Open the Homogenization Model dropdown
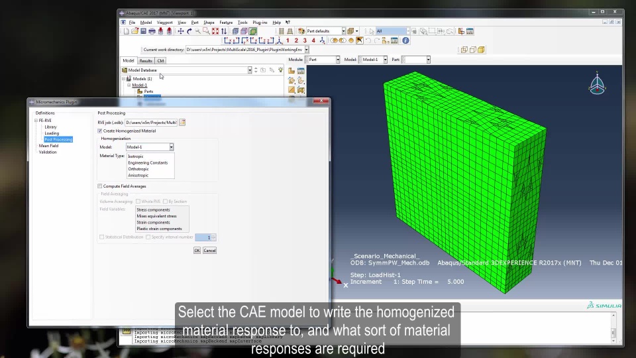 click(172, 147)
